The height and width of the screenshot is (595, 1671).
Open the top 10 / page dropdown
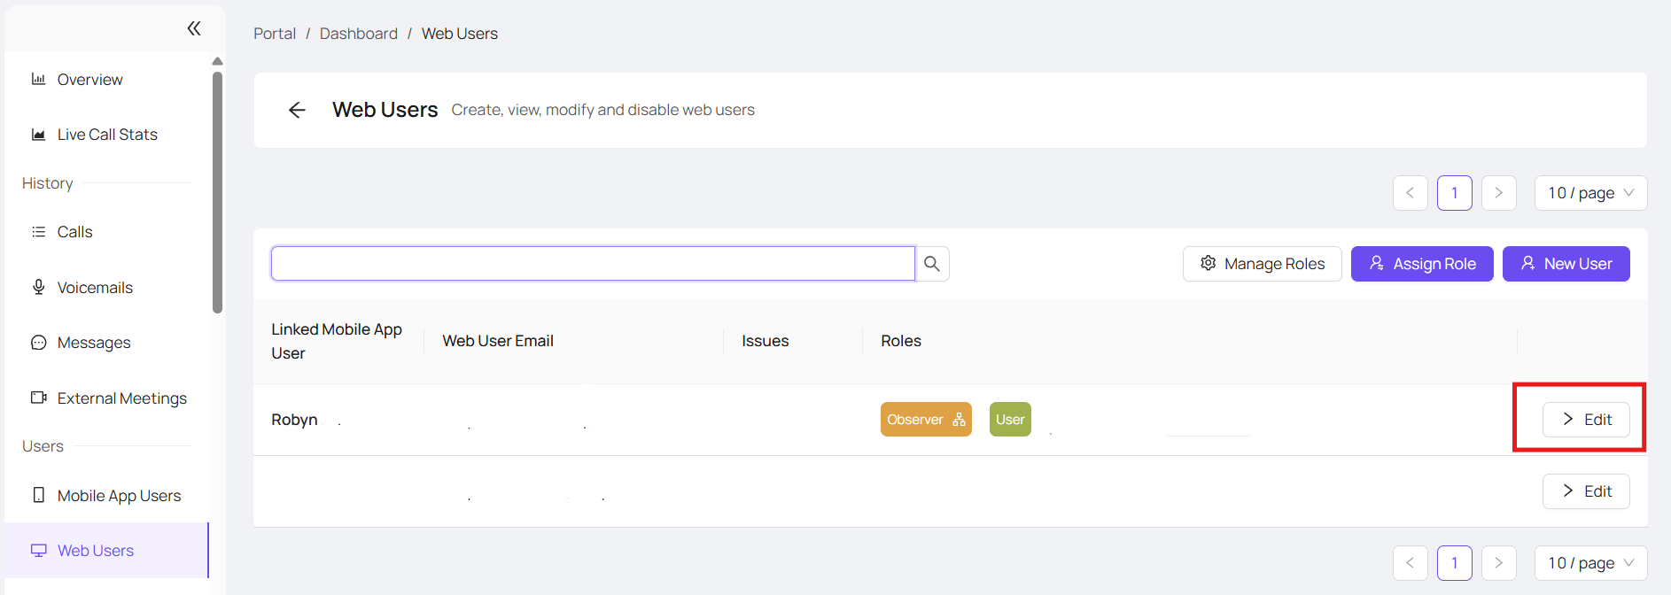tap(1590, 193)
